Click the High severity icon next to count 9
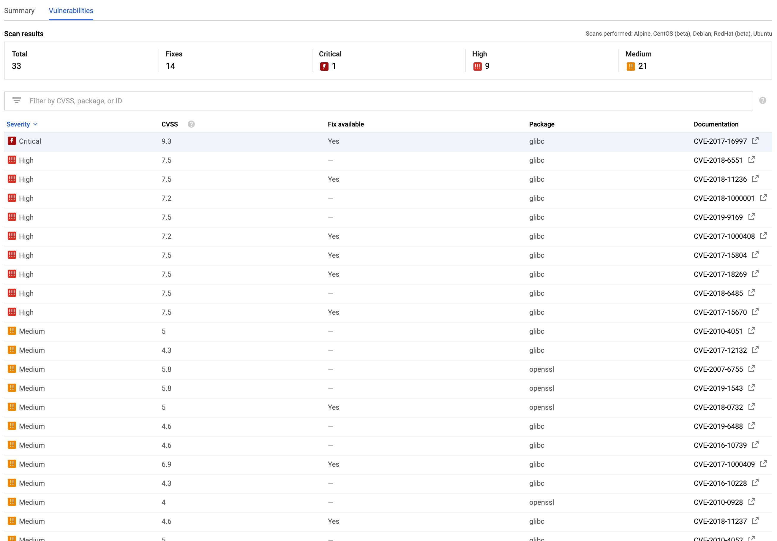 [x=477, y=66]
